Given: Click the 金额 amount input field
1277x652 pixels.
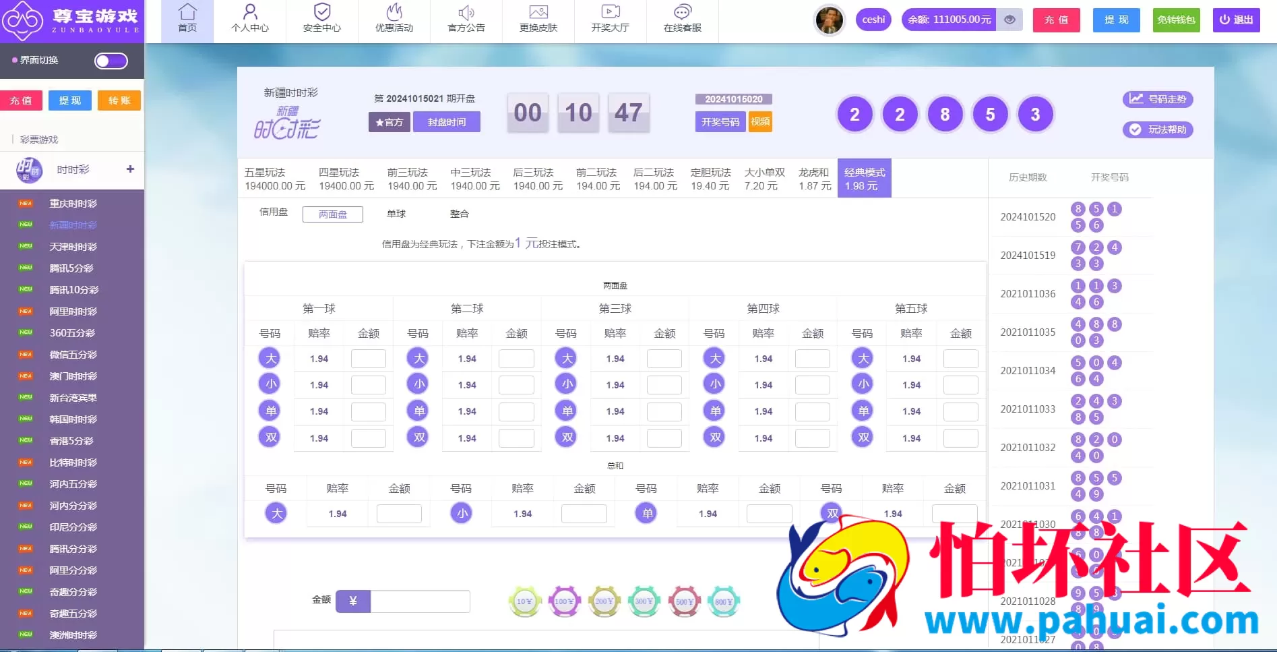Looking at the screenshot, I should (x=421, y=600).
